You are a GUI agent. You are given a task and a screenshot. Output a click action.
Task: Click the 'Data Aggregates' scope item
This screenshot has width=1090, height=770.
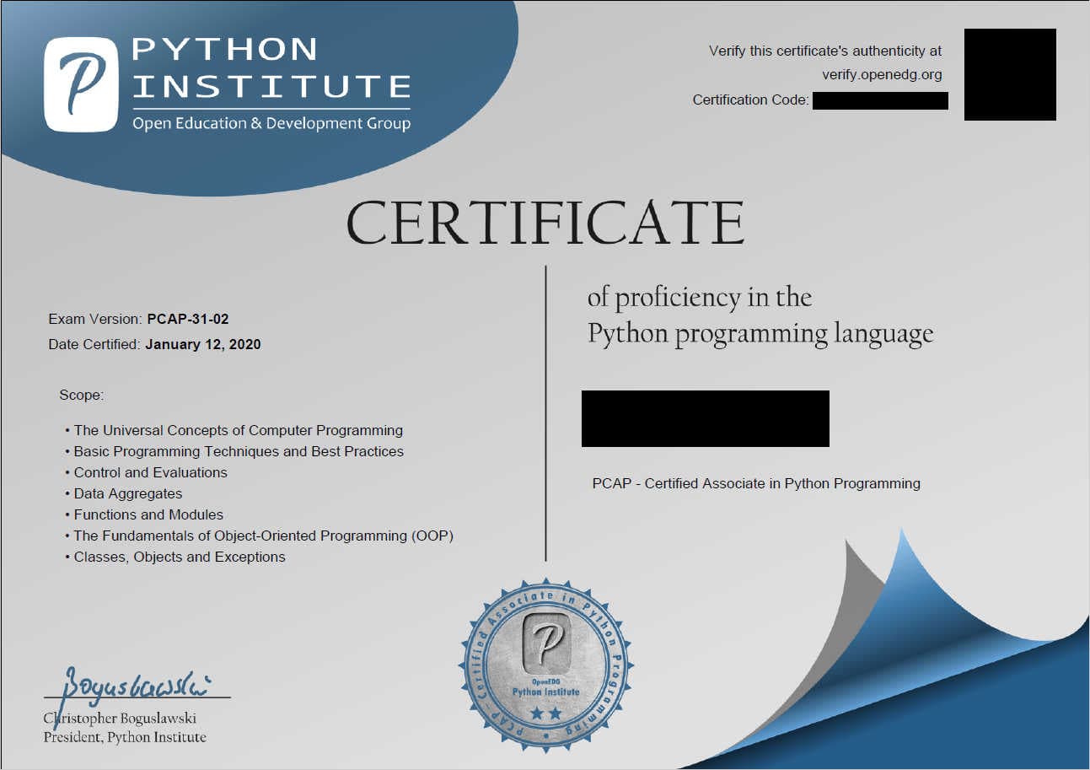click(128, 493)
